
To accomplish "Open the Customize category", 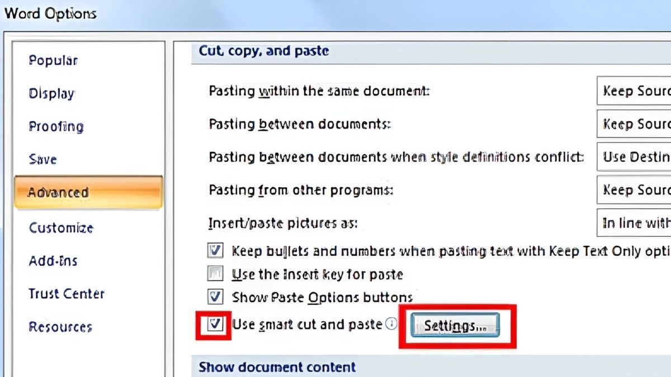I will click(61, 228).
